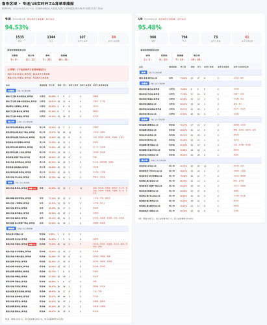Click the UB panel heading
This screenshot has width=267, height=325.
tap(140, 19)
